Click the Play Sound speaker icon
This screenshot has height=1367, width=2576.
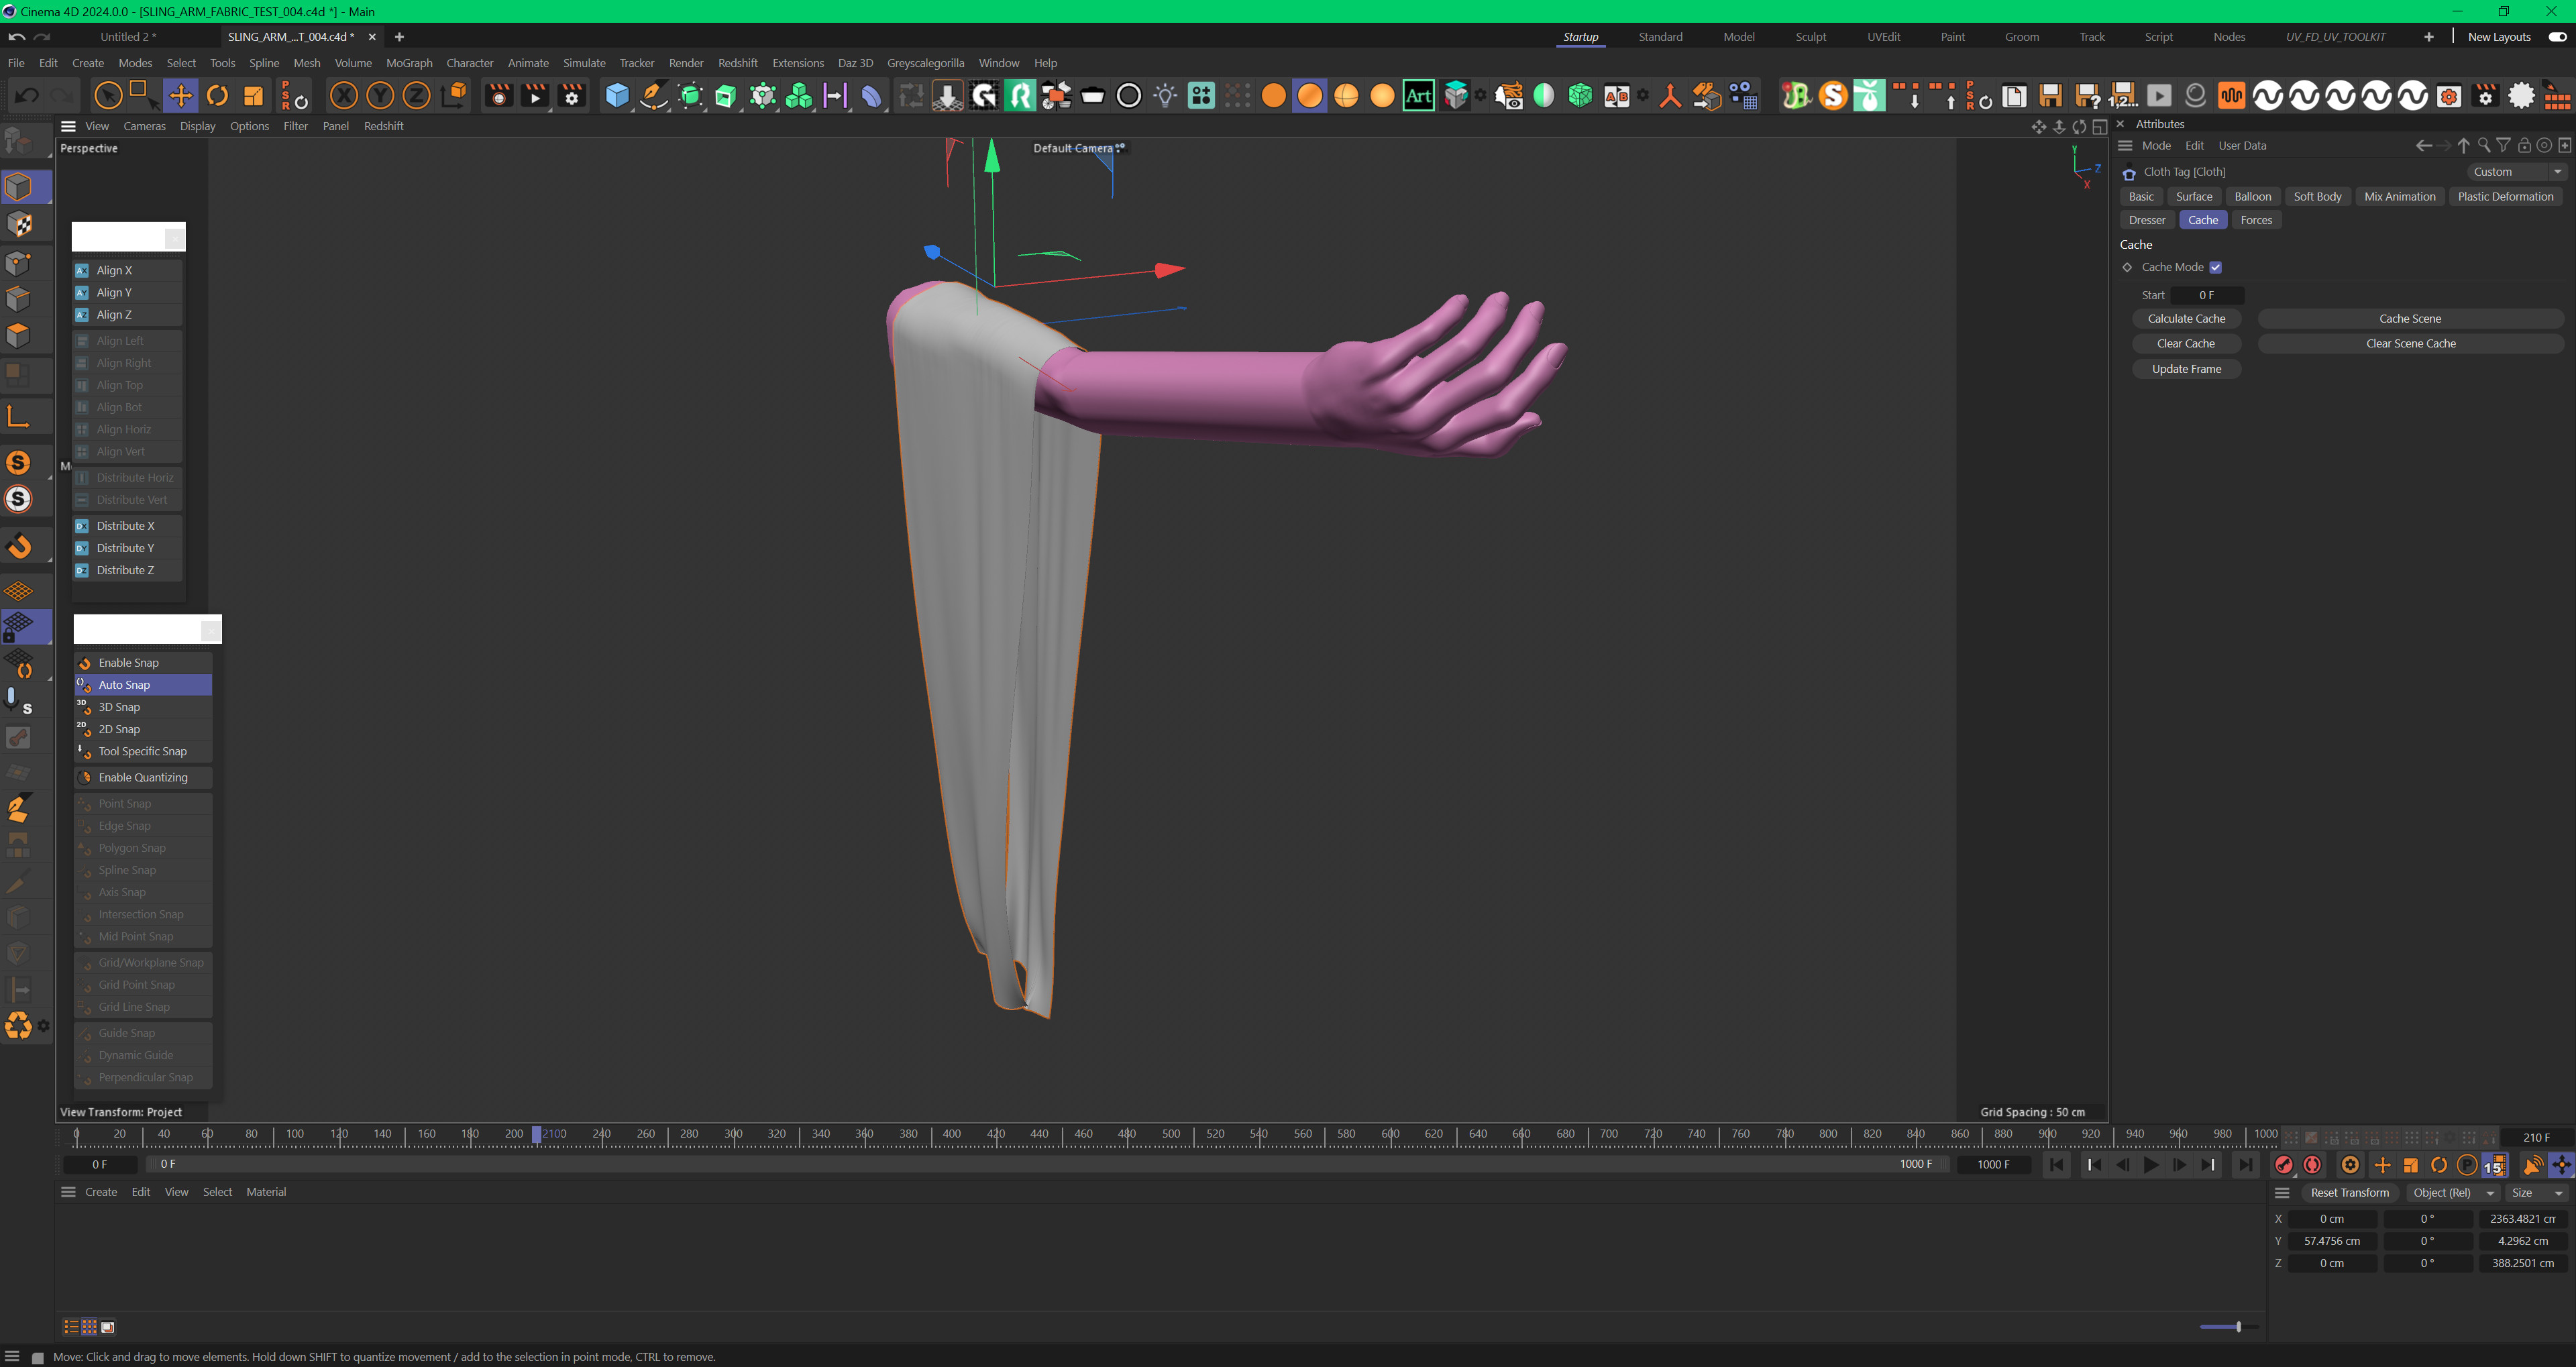pyautogui.click(x=2532, y=1164)
